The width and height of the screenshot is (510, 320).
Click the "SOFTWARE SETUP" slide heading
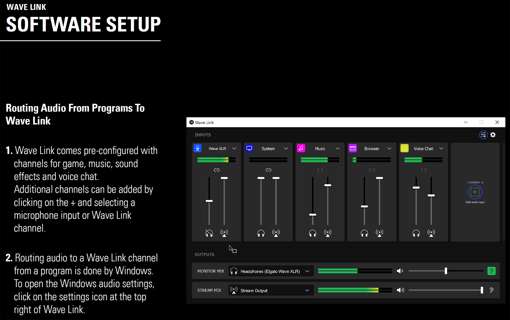coord(84,25)
